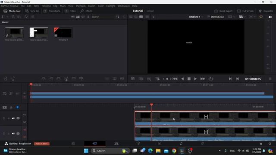Mute track V1 with speaker icon

click(x=13, y=133)
